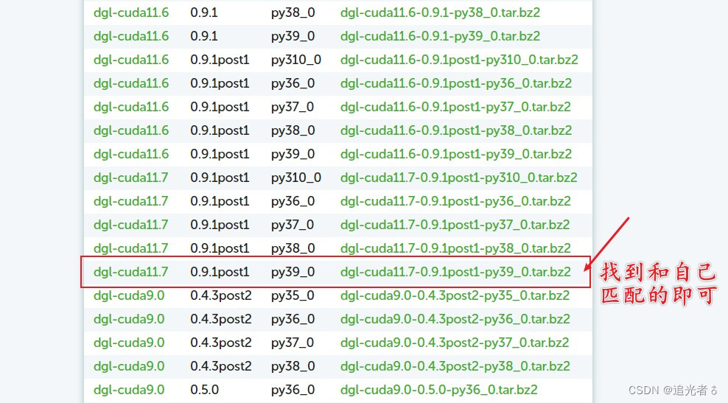The image size is (728, 403).
Task: Select py310_0 build in dgl-cuda11.7 row
Action: pyautogui.click(x=296, y=178)
